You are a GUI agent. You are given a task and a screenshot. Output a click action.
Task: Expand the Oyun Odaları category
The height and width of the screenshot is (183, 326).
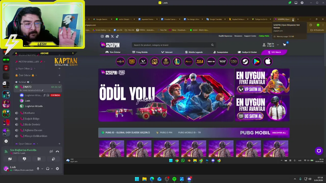26,144
